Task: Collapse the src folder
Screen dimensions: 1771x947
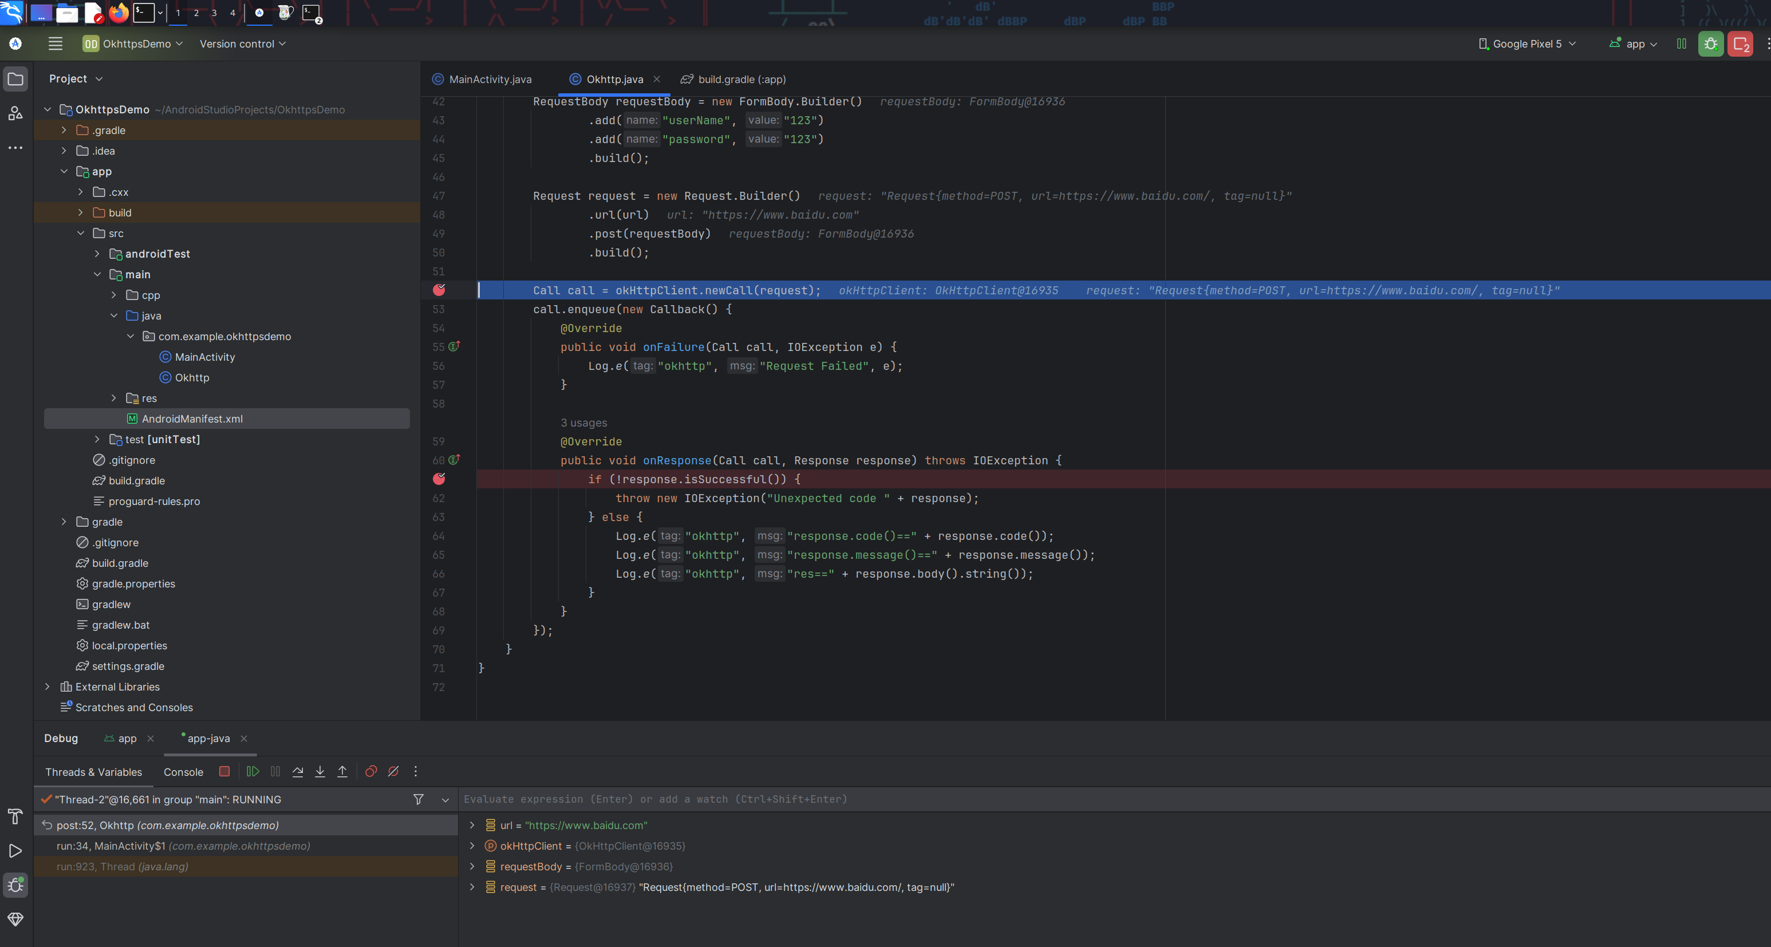Action: [x=80, y=233]
